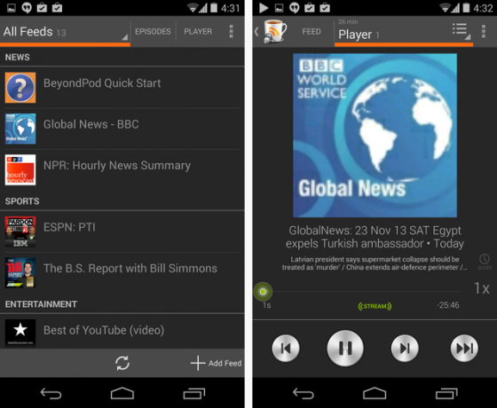Tap the Add Feed button
Screen dimensions: 497x408
click(x=217, y=363)
